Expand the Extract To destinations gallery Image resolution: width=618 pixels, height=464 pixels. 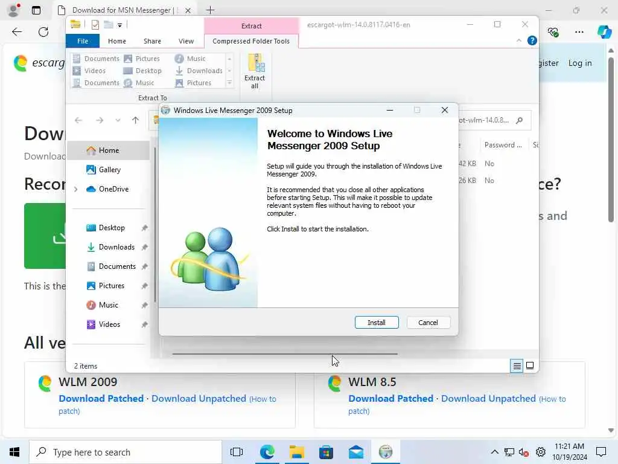coord(229,83)
